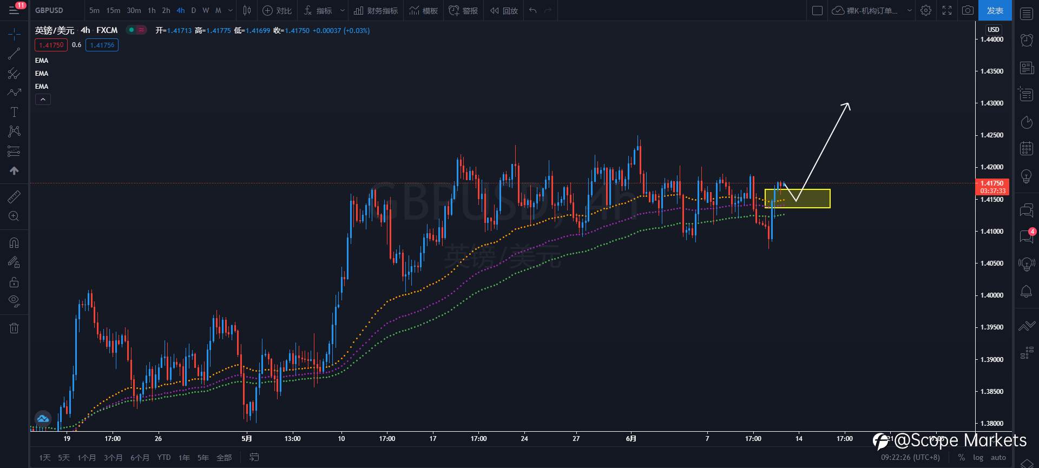
Task: Open the notifications bell panel
Action: pos(1027,291)
